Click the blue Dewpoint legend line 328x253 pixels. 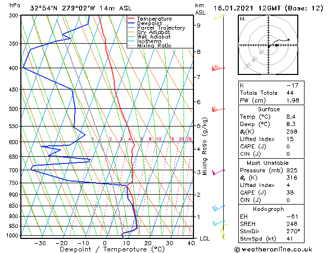point(131,23)
